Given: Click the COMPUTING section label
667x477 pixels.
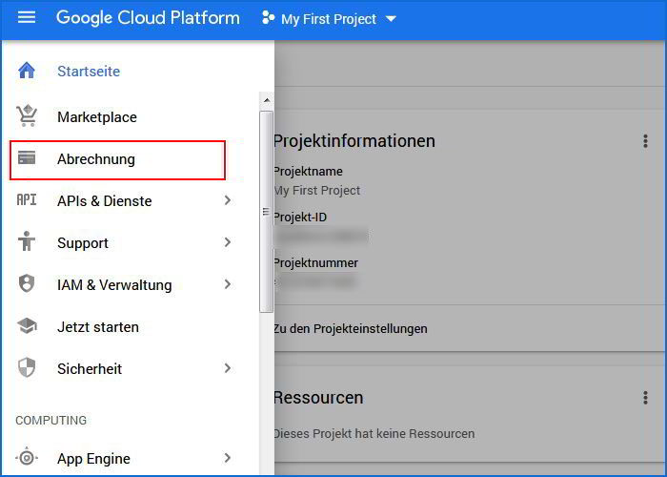Looking at the screenshot, I should point(51,421).
